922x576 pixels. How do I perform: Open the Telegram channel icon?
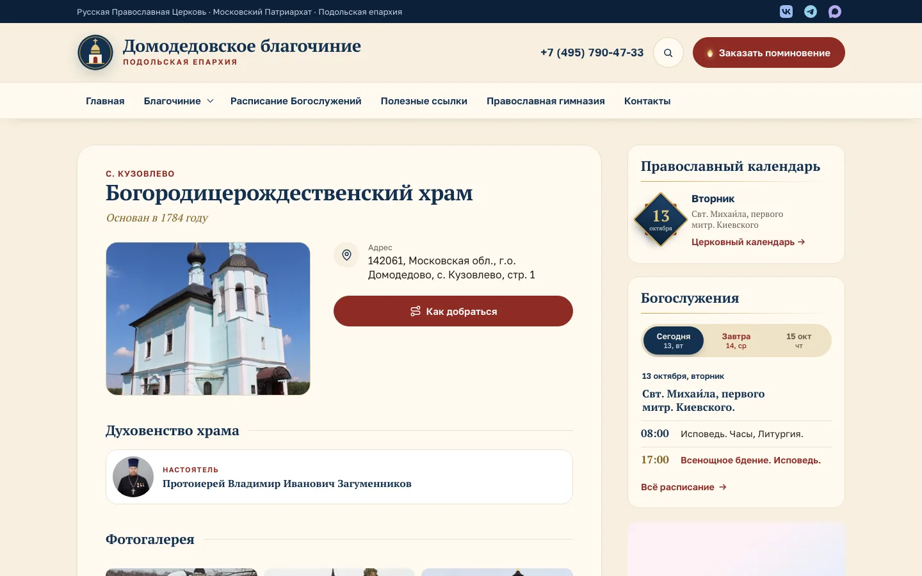pyautogui.click(x=811, y=12)
